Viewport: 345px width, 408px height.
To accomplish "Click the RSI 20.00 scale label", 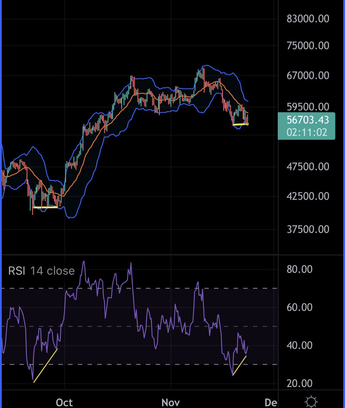I will (299, 383).
